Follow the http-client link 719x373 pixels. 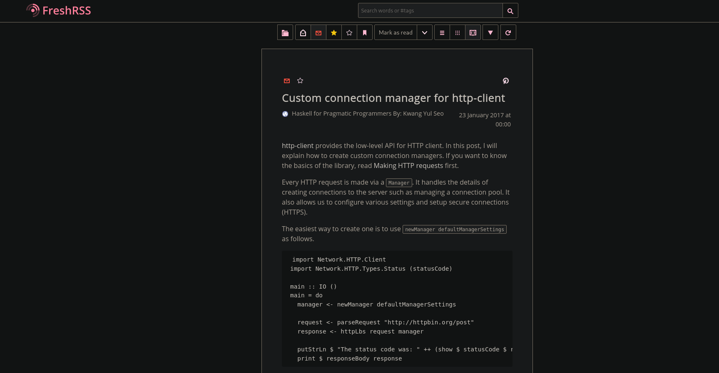(298, 146)
